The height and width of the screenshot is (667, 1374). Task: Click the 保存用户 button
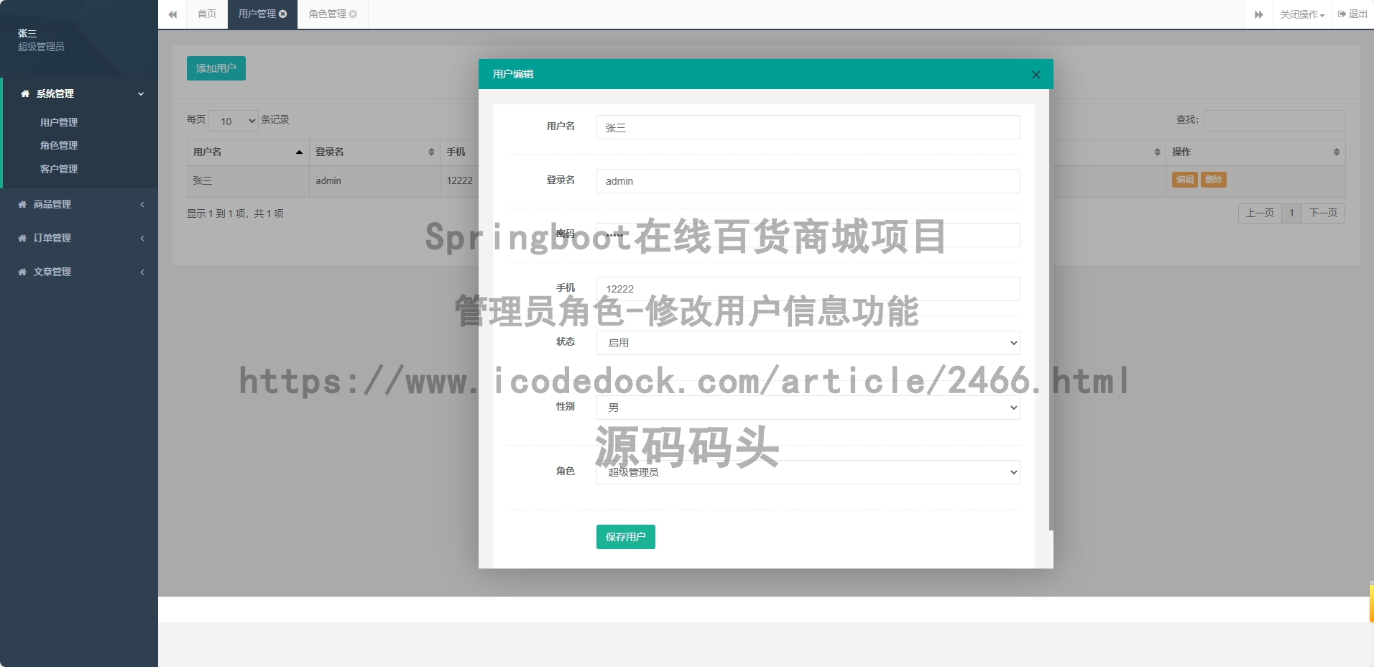pyautogui.click(x=625, y=537)
